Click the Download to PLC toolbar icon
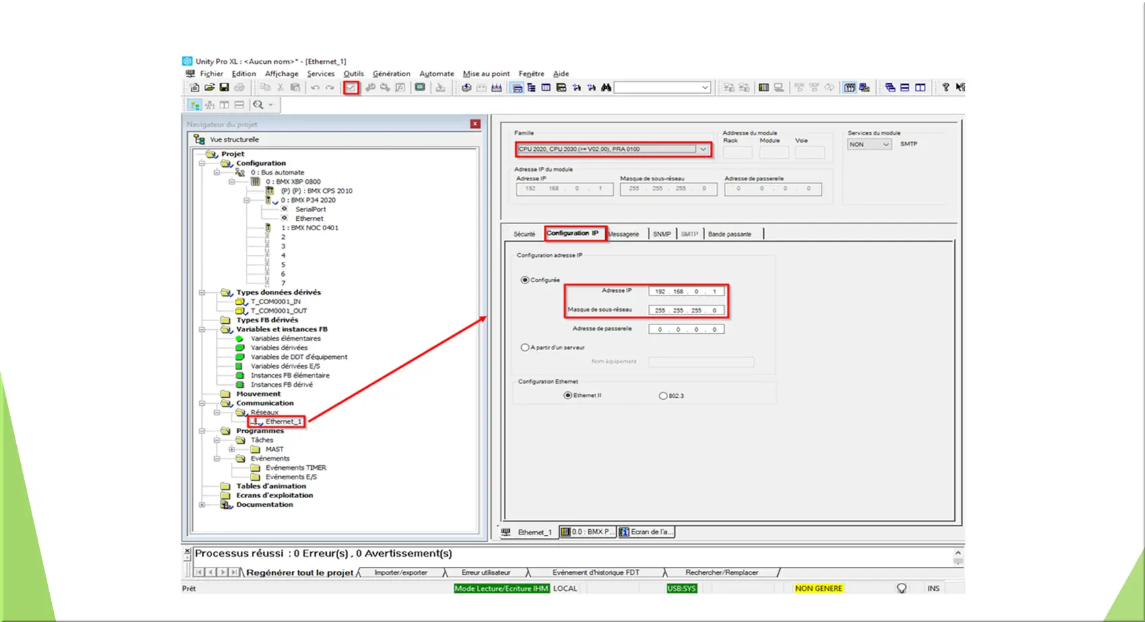 coord(440,88)
